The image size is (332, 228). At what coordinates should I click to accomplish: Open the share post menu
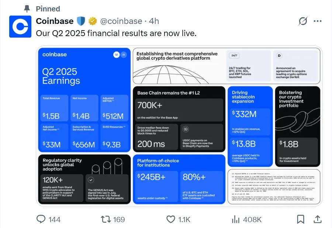coord(317,220)
